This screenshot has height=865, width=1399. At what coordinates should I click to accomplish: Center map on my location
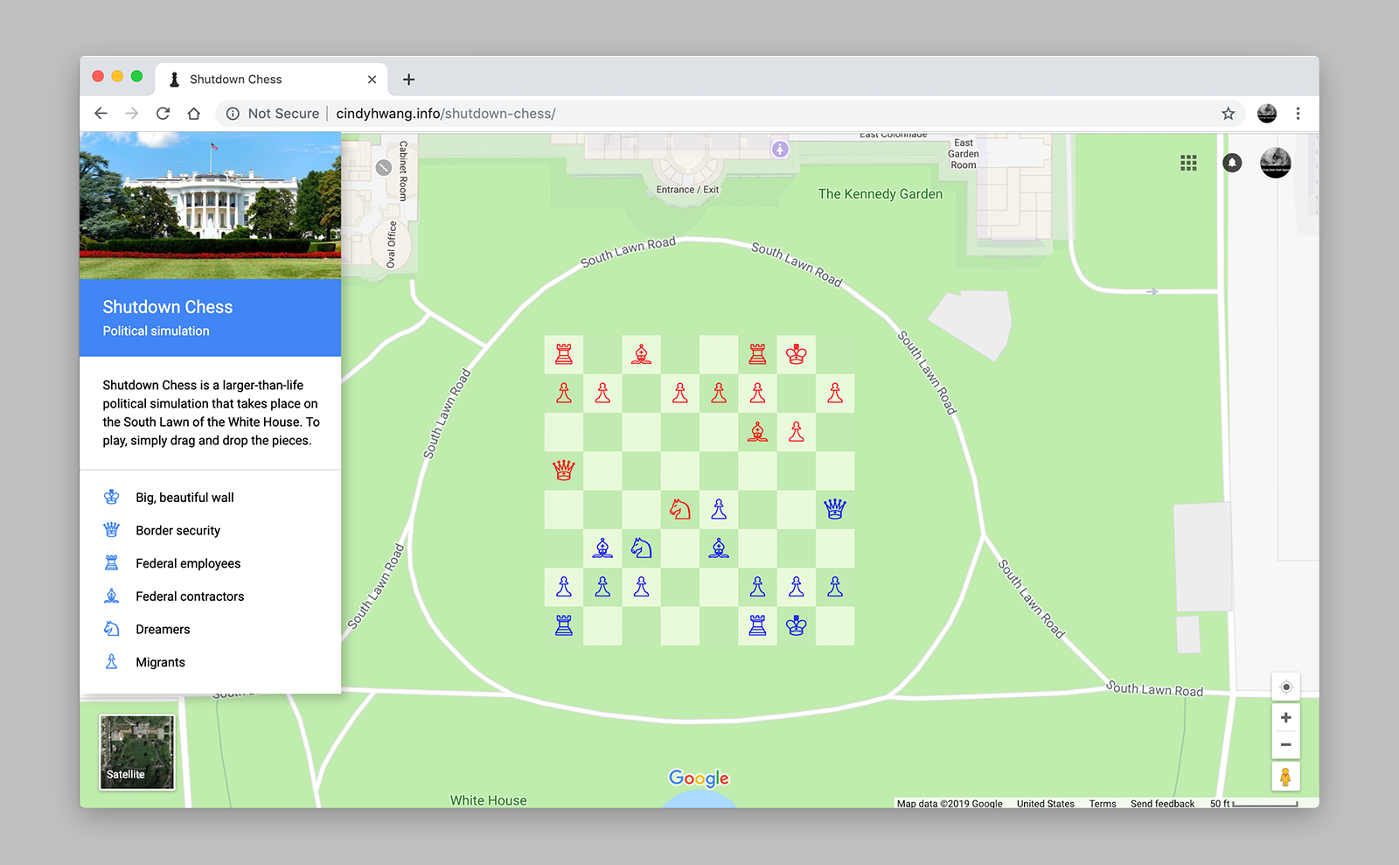click(1285, 687)
